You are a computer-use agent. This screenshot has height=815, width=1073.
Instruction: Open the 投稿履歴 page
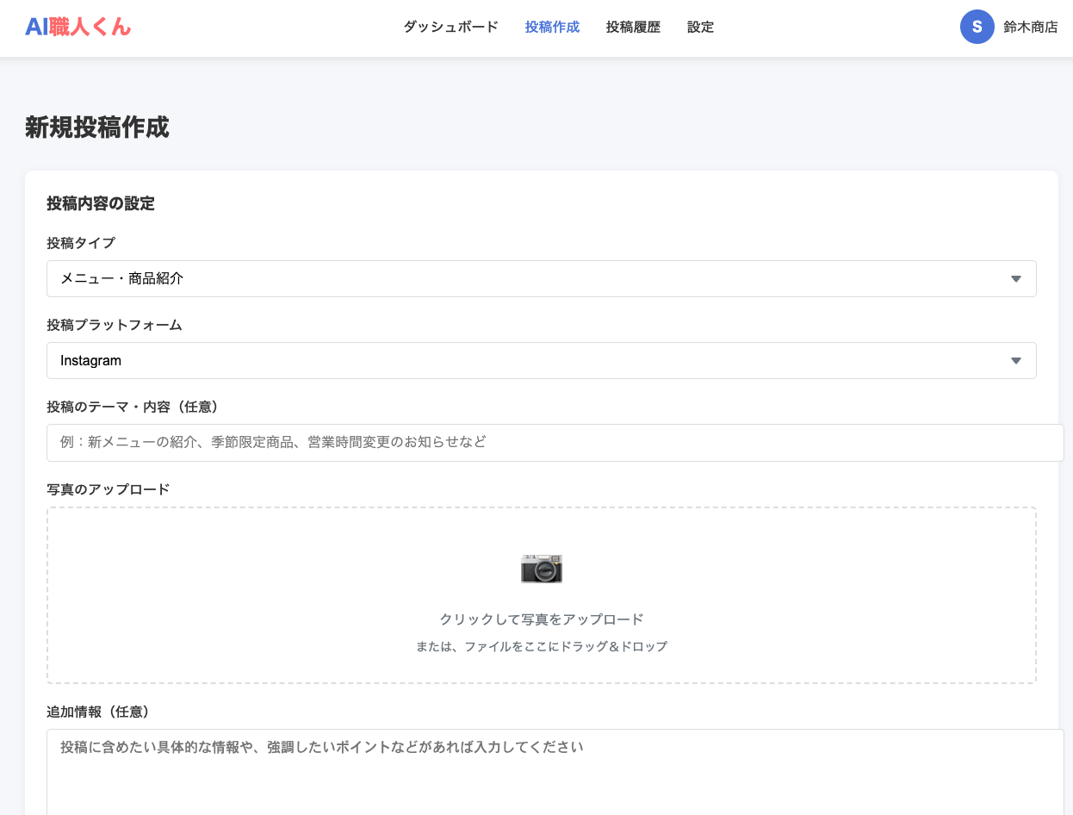[633, 27]
